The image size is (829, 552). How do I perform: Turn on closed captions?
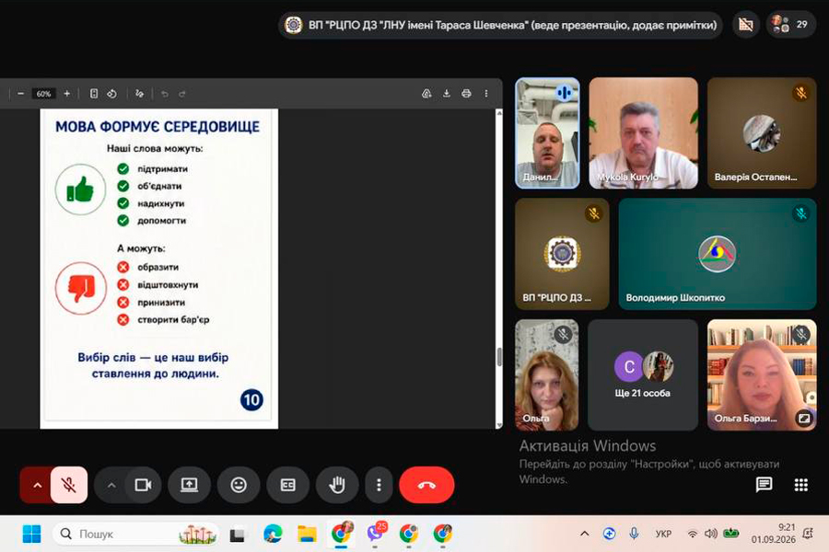pos(287,485)
